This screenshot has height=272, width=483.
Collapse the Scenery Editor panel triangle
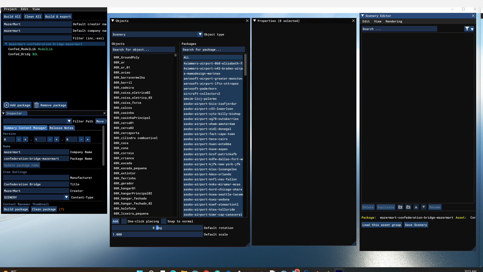point(363,16)
